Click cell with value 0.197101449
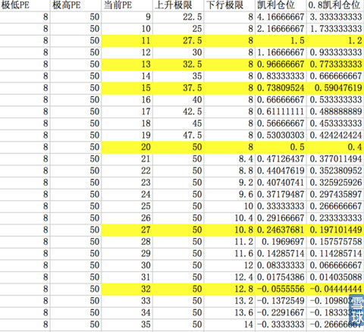The image size is (364, 332). pyautogui.click(x=335, y=230)
